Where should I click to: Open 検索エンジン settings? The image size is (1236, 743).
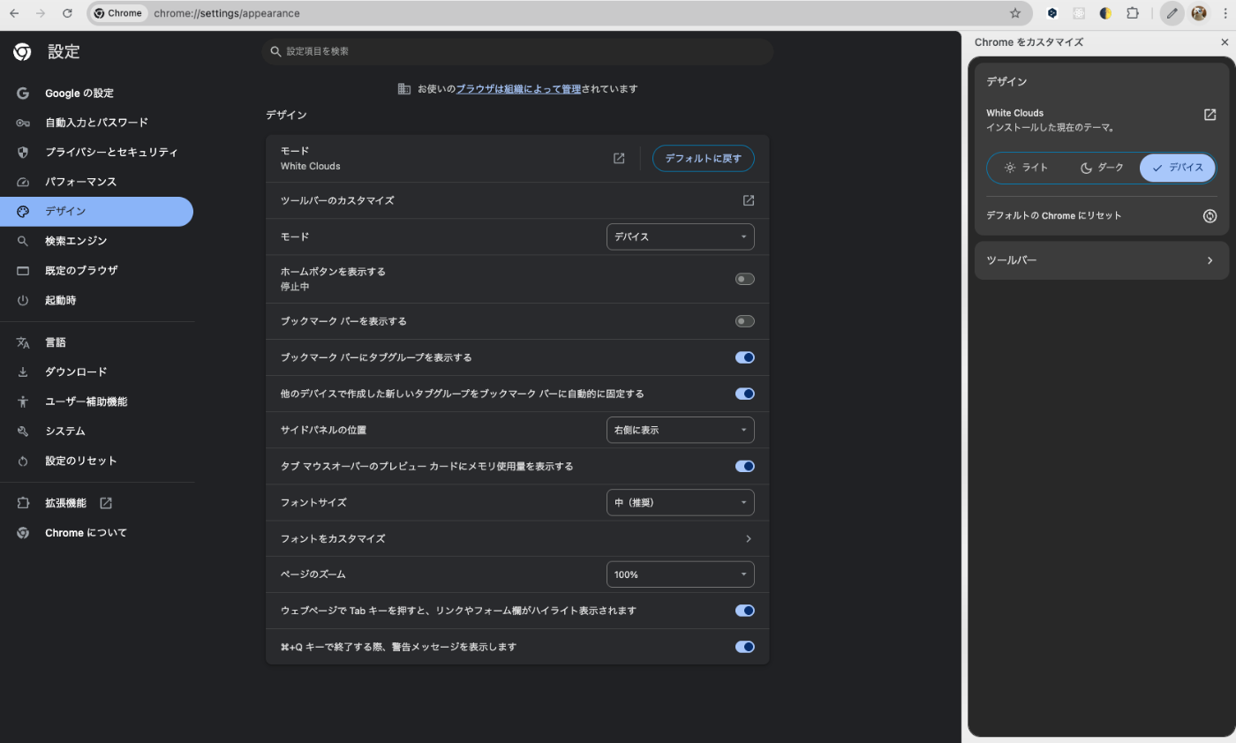click(x=96, y=241)
